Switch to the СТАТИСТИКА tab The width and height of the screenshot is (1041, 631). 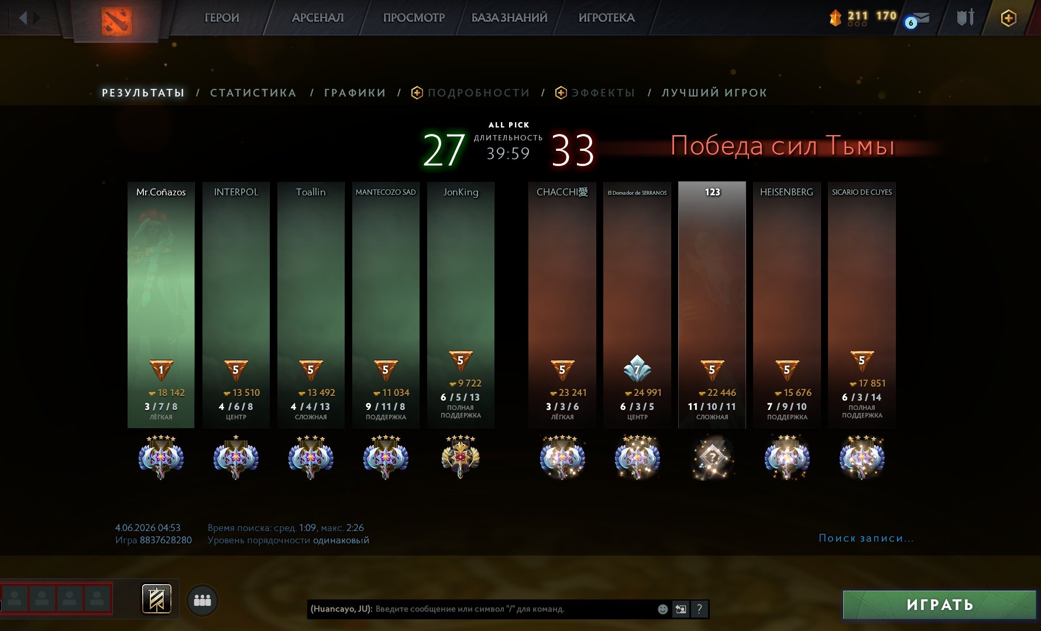(x=253, y=93)
